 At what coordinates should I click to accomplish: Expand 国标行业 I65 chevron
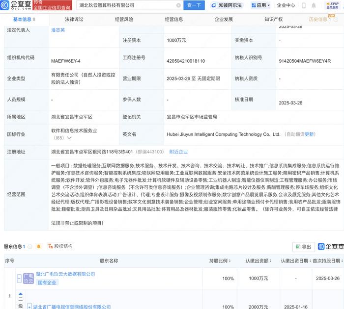[x=69, y=138]
